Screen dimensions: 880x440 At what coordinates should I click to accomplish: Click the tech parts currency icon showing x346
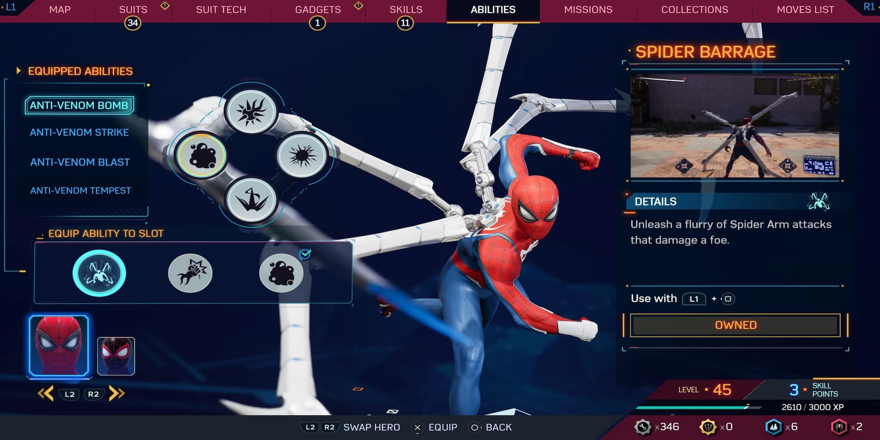pos(642,426)
